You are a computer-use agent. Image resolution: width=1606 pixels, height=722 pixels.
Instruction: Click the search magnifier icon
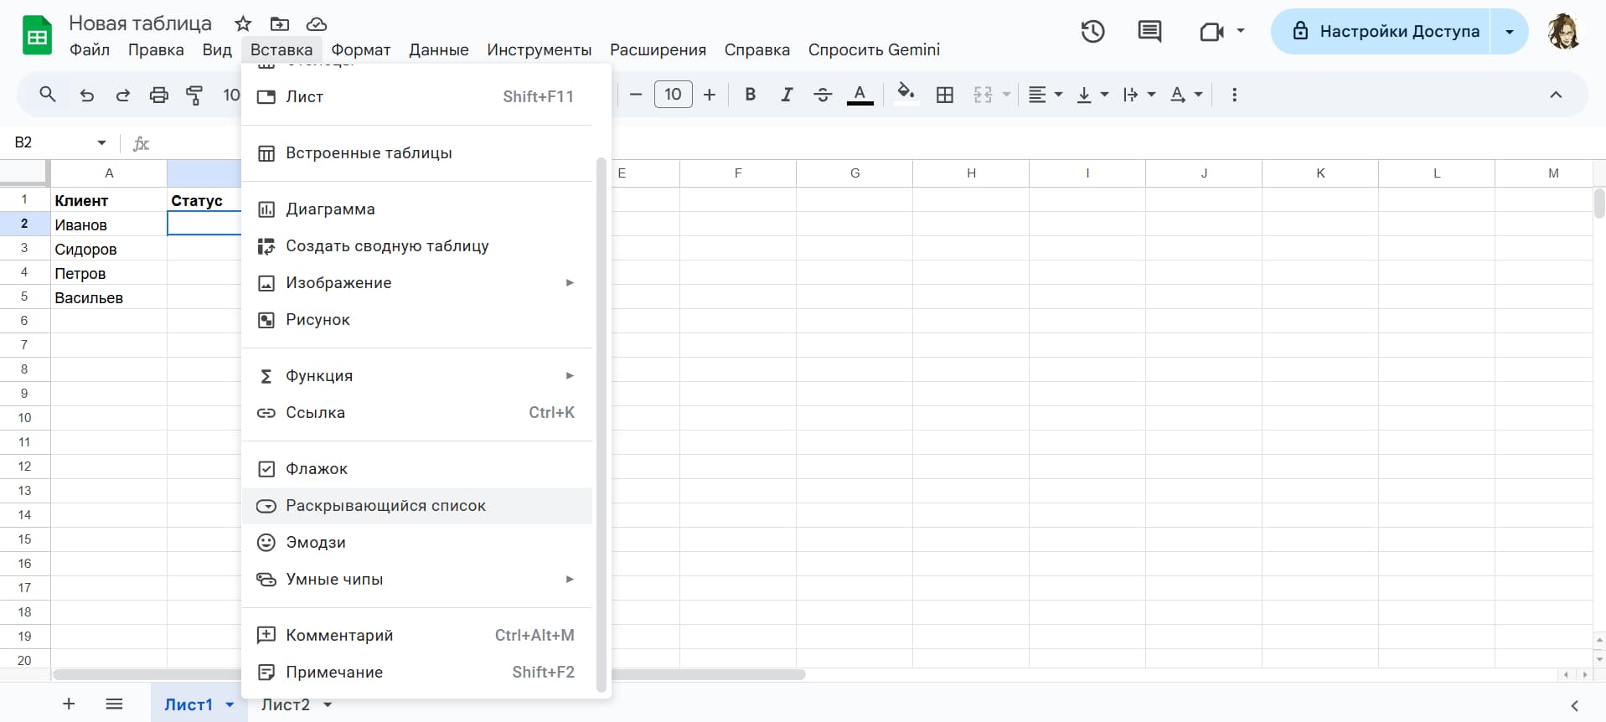click(x=48, y=95)
